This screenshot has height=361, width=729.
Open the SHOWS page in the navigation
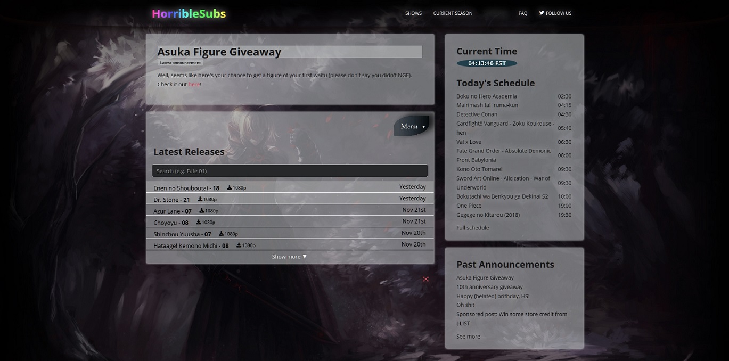(413, 13)
